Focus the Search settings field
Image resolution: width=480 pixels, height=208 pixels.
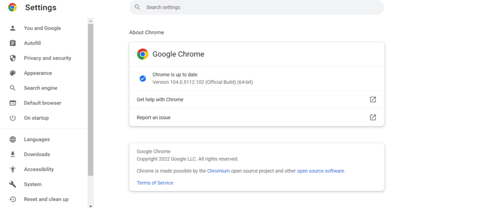[256, 7]
